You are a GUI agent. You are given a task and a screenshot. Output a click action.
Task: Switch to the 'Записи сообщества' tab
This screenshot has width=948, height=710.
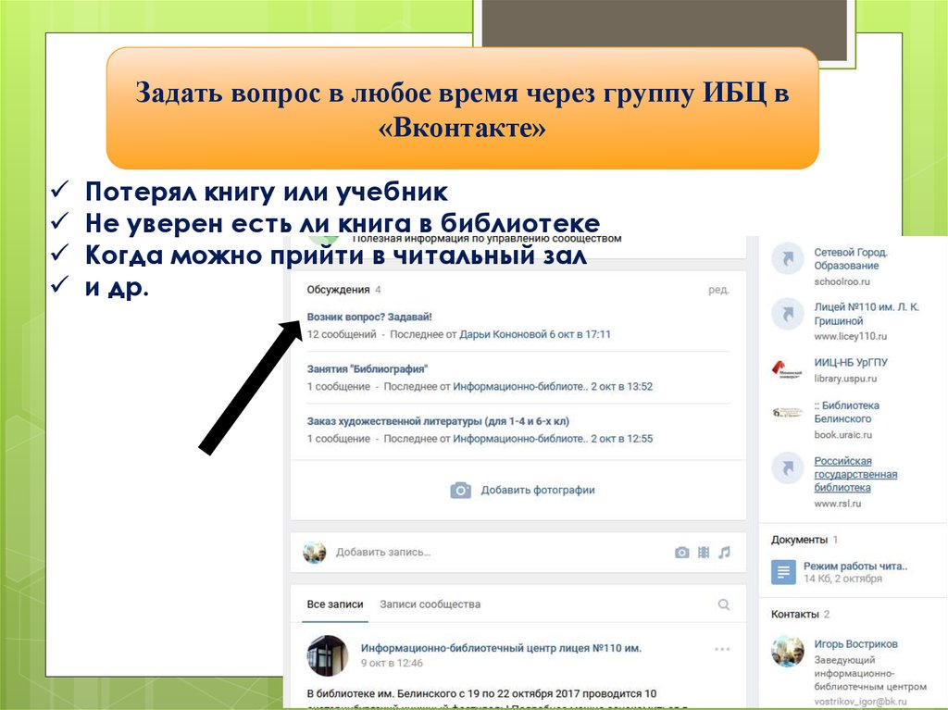[x=430, y=604]
